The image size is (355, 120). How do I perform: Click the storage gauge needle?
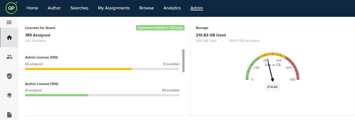270,70
